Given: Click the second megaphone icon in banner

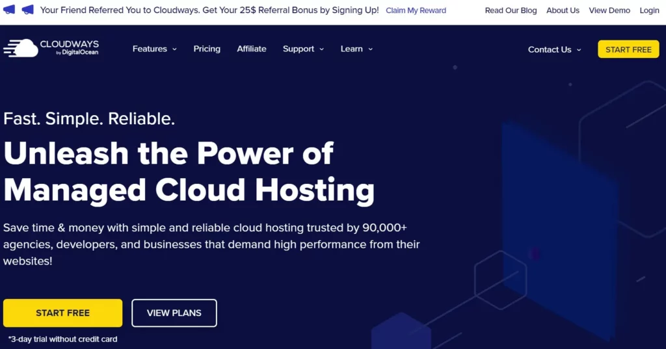Looking at the screenshot, I should tap(27, 9).
